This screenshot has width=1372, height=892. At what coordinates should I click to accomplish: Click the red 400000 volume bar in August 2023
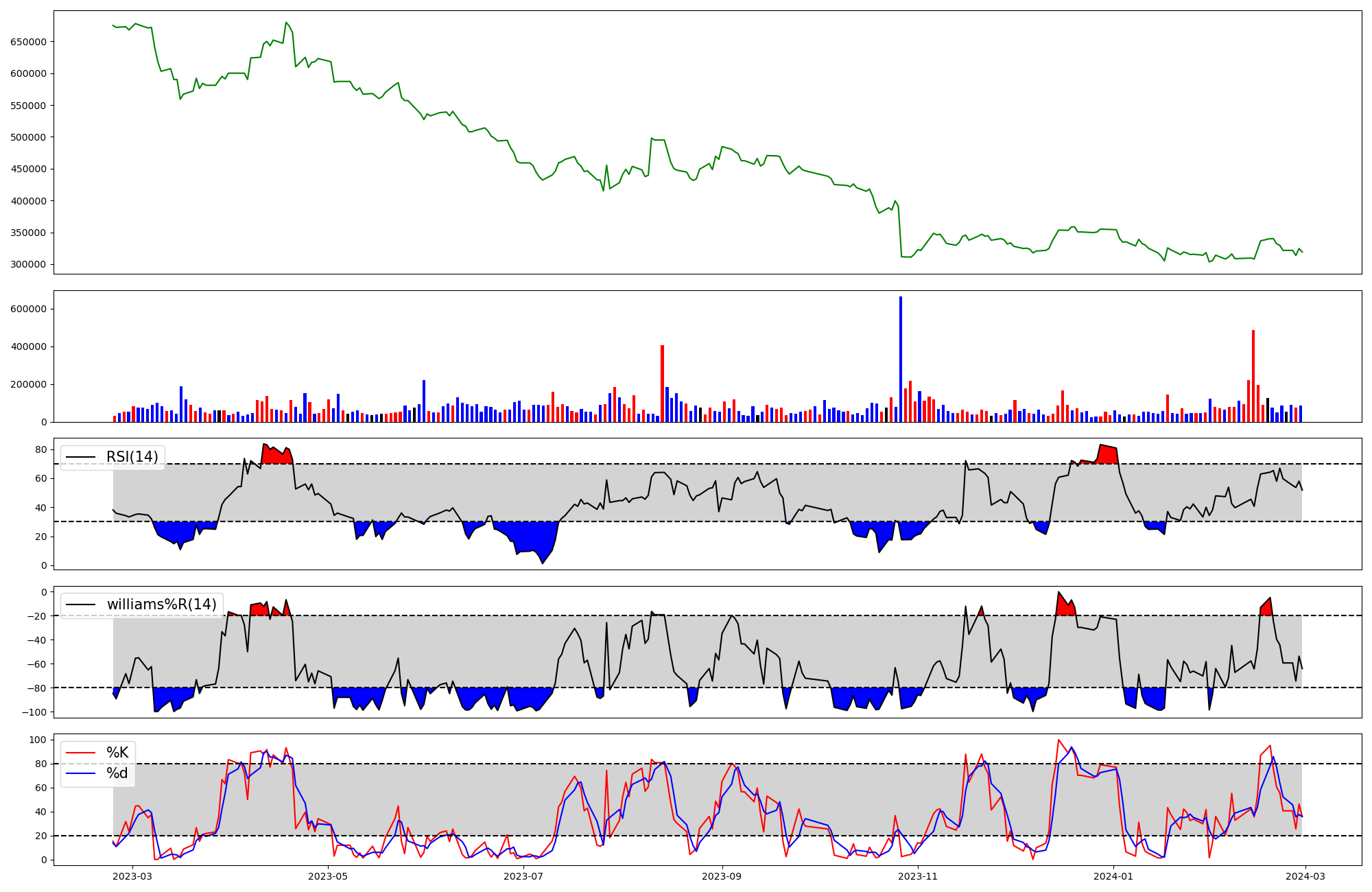(x=662, y=384)
